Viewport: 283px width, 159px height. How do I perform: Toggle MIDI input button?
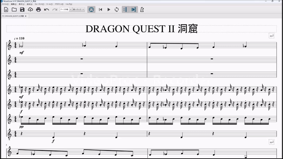click(x=91, y=9)
